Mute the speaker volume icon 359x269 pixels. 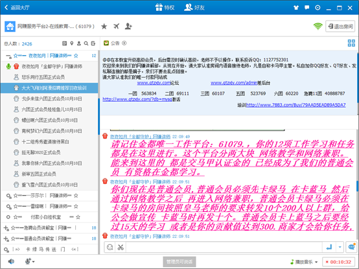click(11, 261)
